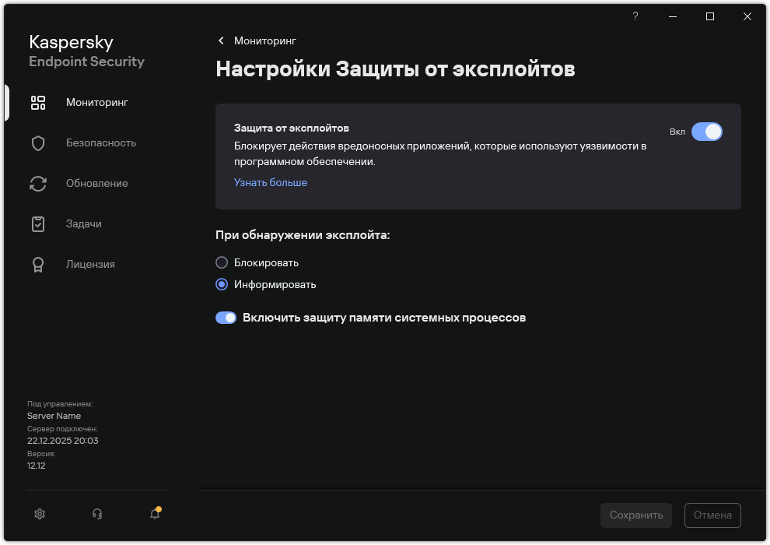The width and height of the screenshot is (770, 545).
Task: Disable the Защита от эксплойтов toggle
Action: 708,132
